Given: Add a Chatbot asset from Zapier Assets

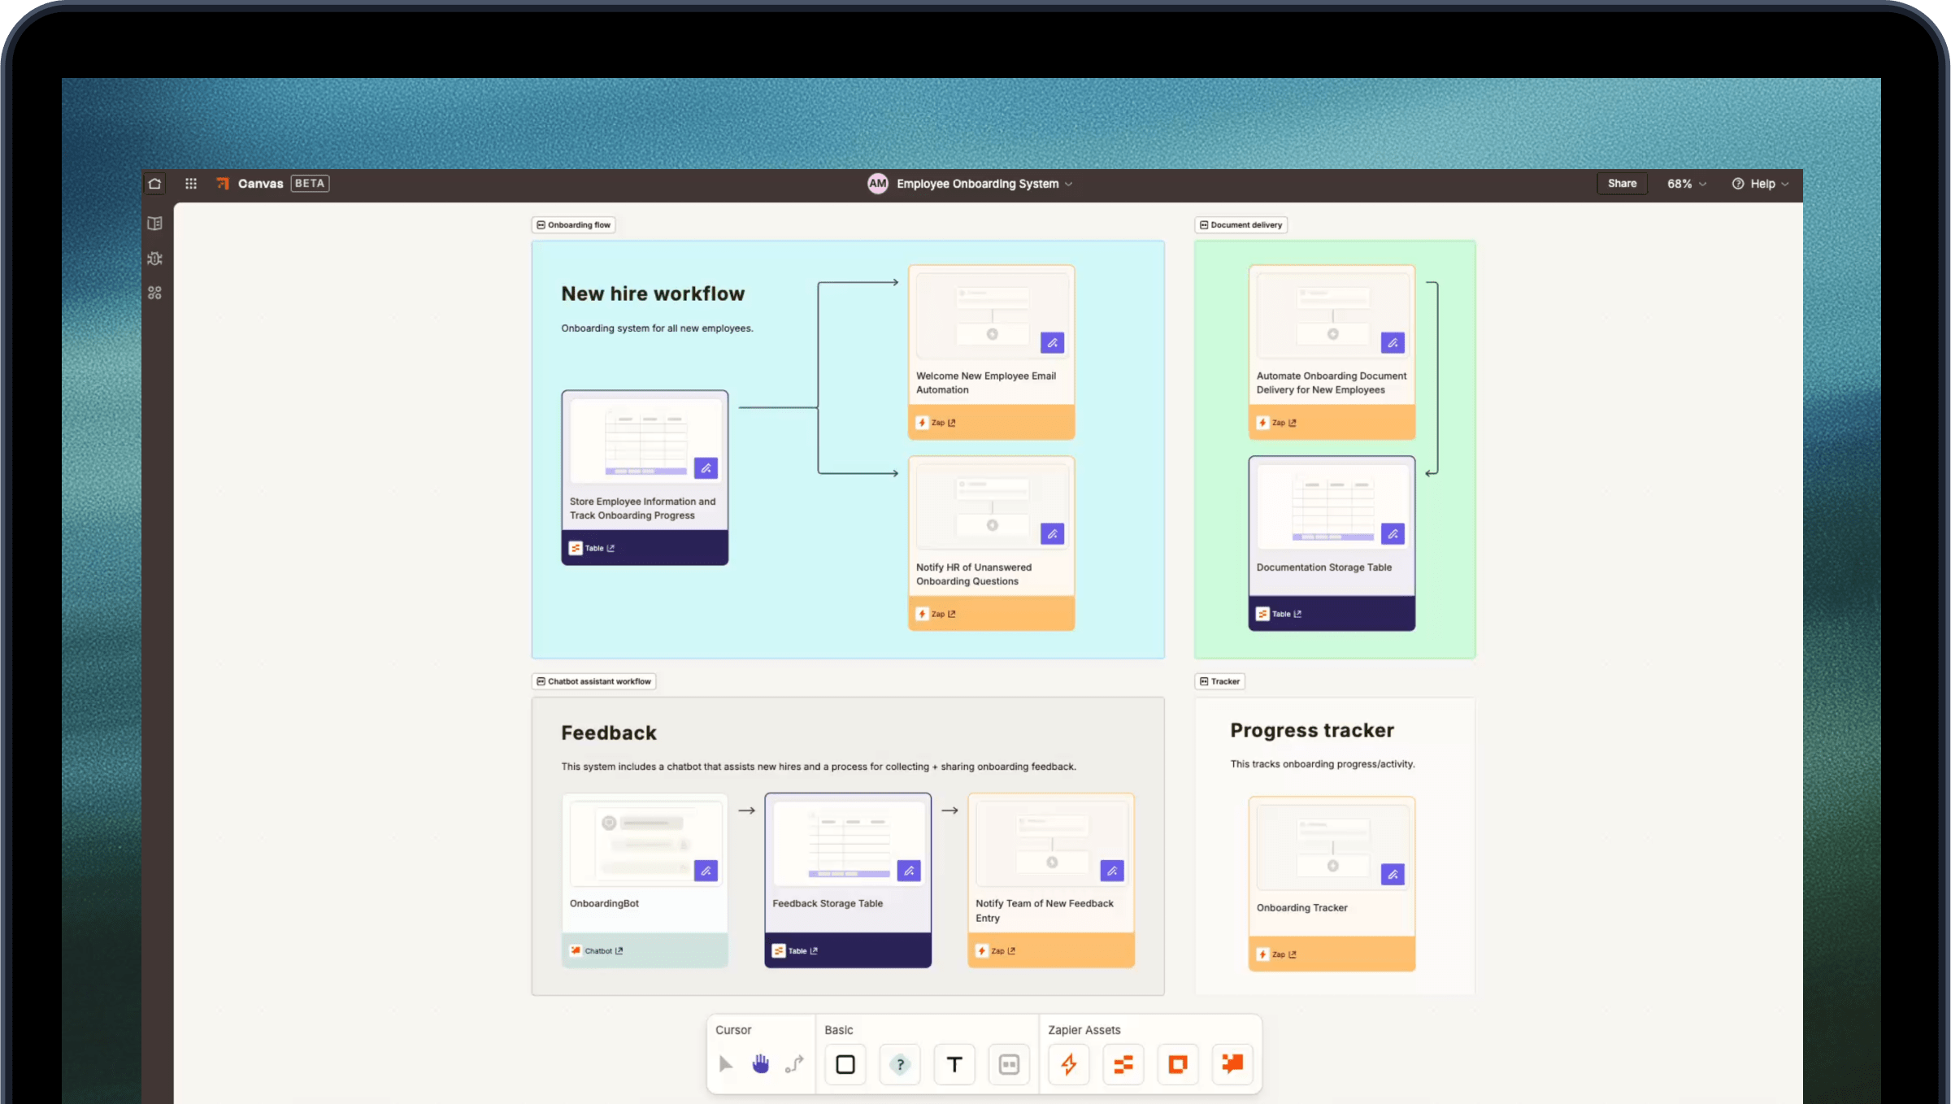Looking at the screenshot, I should click(x=1232, y=1064).
